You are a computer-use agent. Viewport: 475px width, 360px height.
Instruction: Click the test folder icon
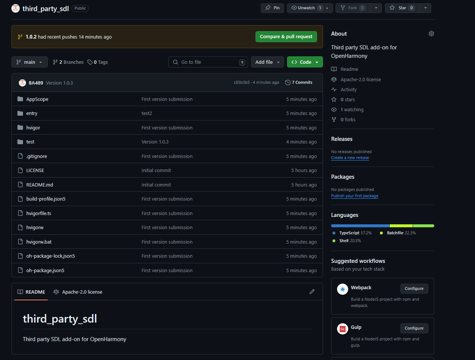(x=20, y=142)
